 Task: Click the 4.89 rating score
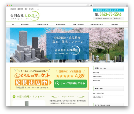pyautogui.click(x=80, y=76)
